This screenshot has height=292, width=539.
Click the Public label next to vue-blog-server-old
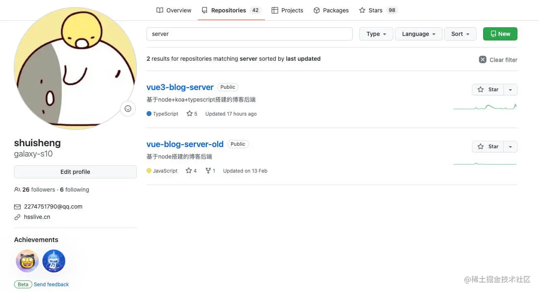coord(238,144)
